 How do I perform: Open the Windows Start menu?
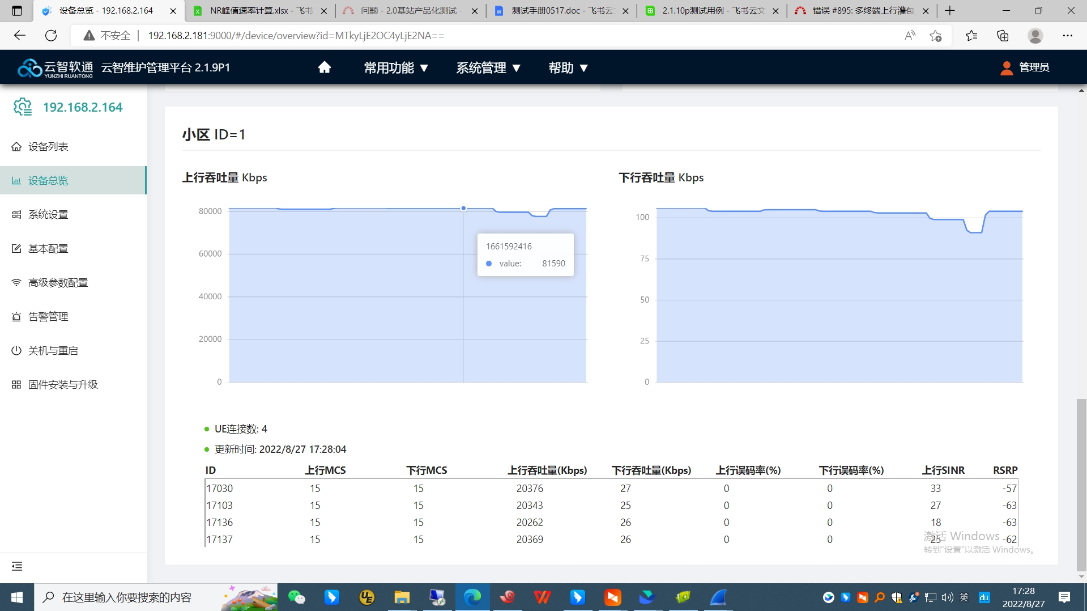tap(17, 597)
